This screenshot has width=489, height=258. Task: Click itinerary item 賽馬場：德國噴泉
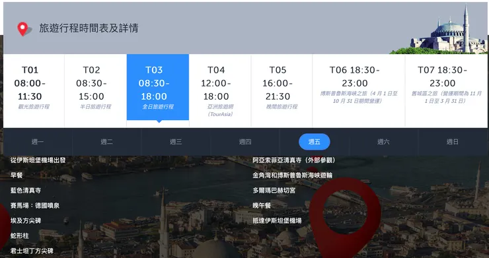[35, 206]
